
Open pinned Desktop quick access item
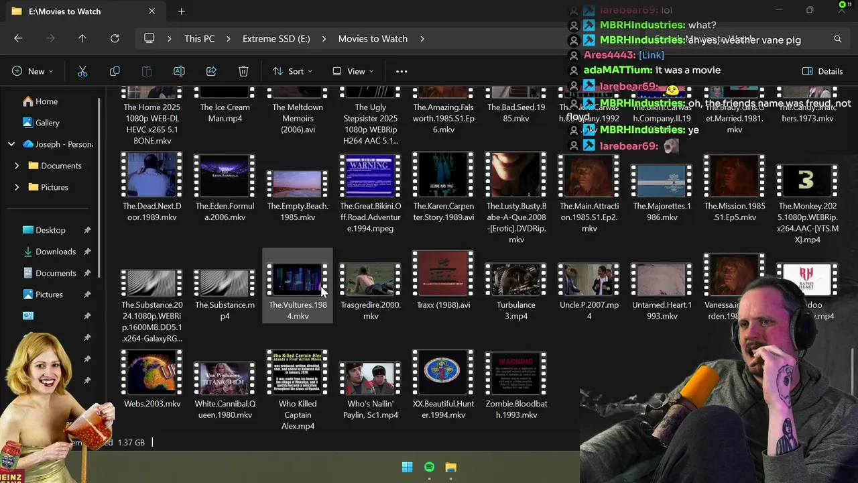(50, 230)
